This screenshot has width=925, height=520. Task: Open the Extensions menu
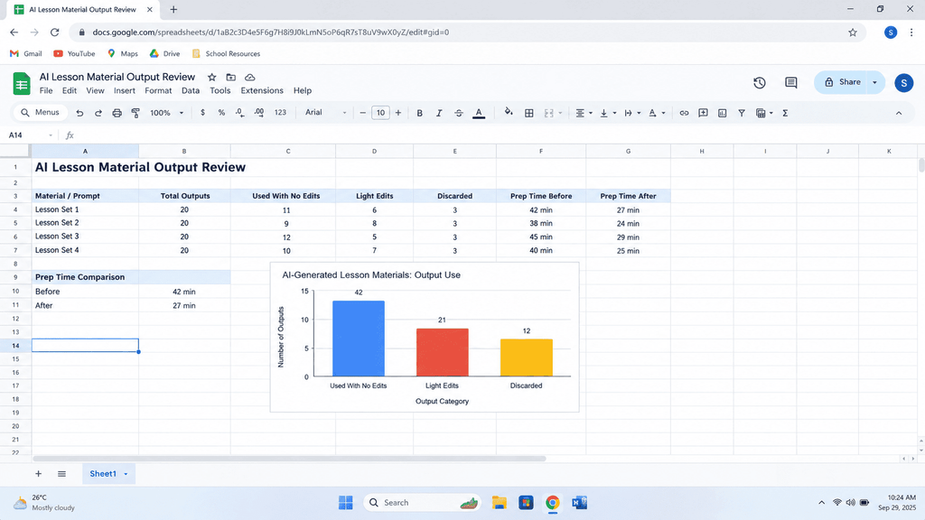(262, 91)
